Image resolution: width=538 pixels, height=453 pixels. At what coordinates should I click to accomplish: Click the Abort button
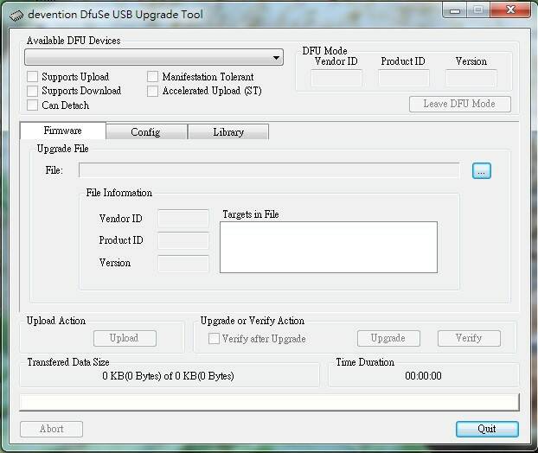click(x=52, y=429)
